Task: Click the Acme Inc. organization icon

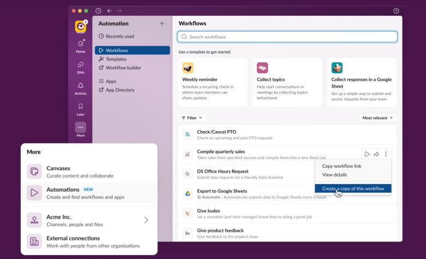Action: [x=34, y=220]
